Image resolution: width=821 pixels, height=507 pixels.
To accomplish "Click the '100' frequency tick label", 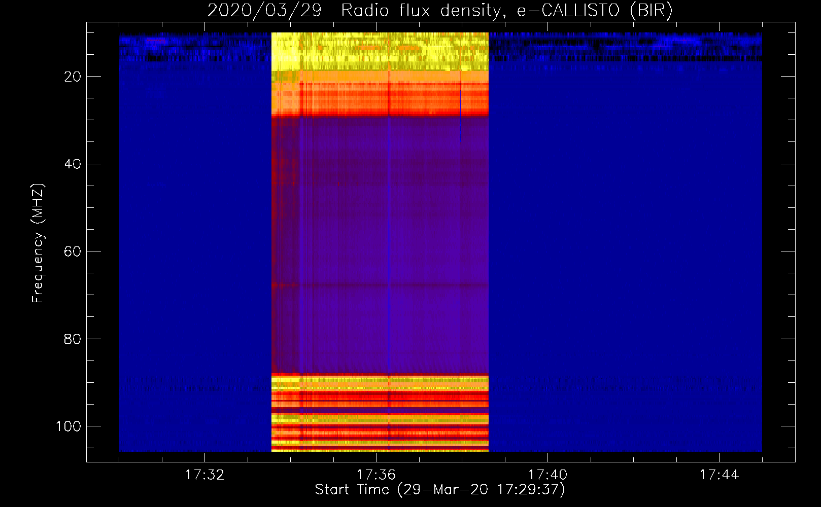I will tap(69, 426).
